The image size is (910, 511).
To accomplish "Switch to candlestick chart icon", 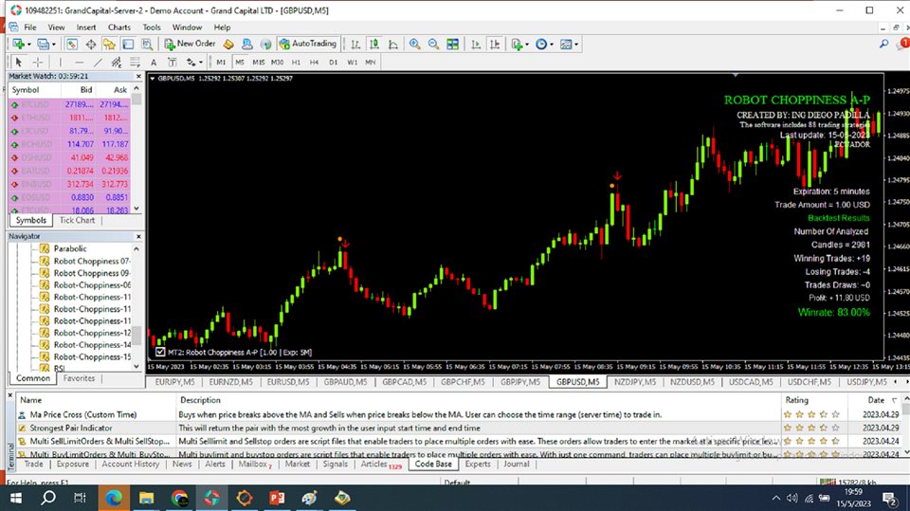I will (x=374, y=45).
